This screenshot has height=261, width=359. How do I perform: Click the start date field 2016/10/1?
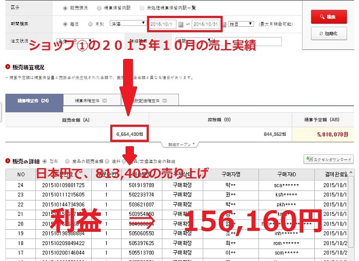pyautogui.click(x=162, y=24)
